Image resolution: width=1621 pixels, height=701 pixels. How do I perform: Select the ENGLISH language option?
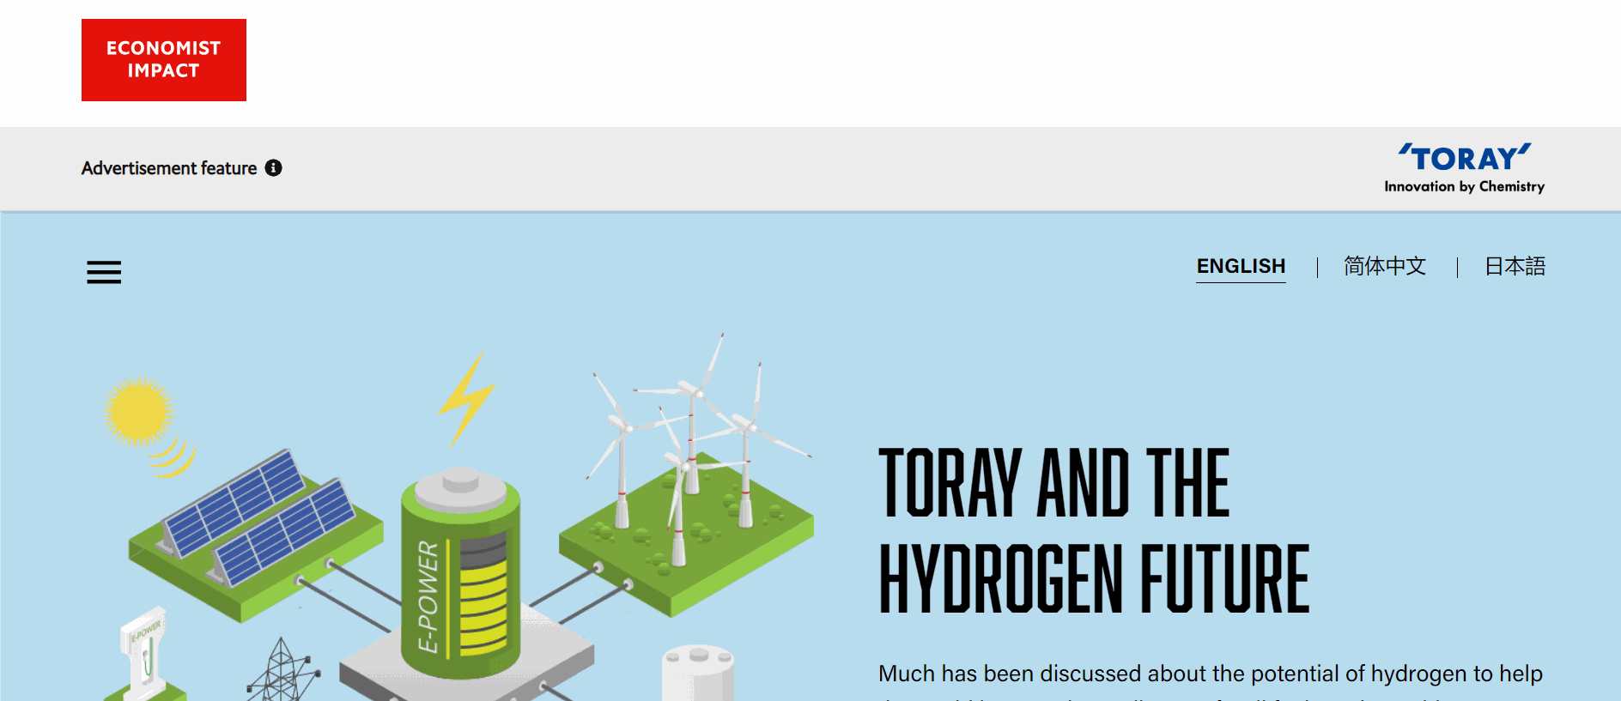1241,267
